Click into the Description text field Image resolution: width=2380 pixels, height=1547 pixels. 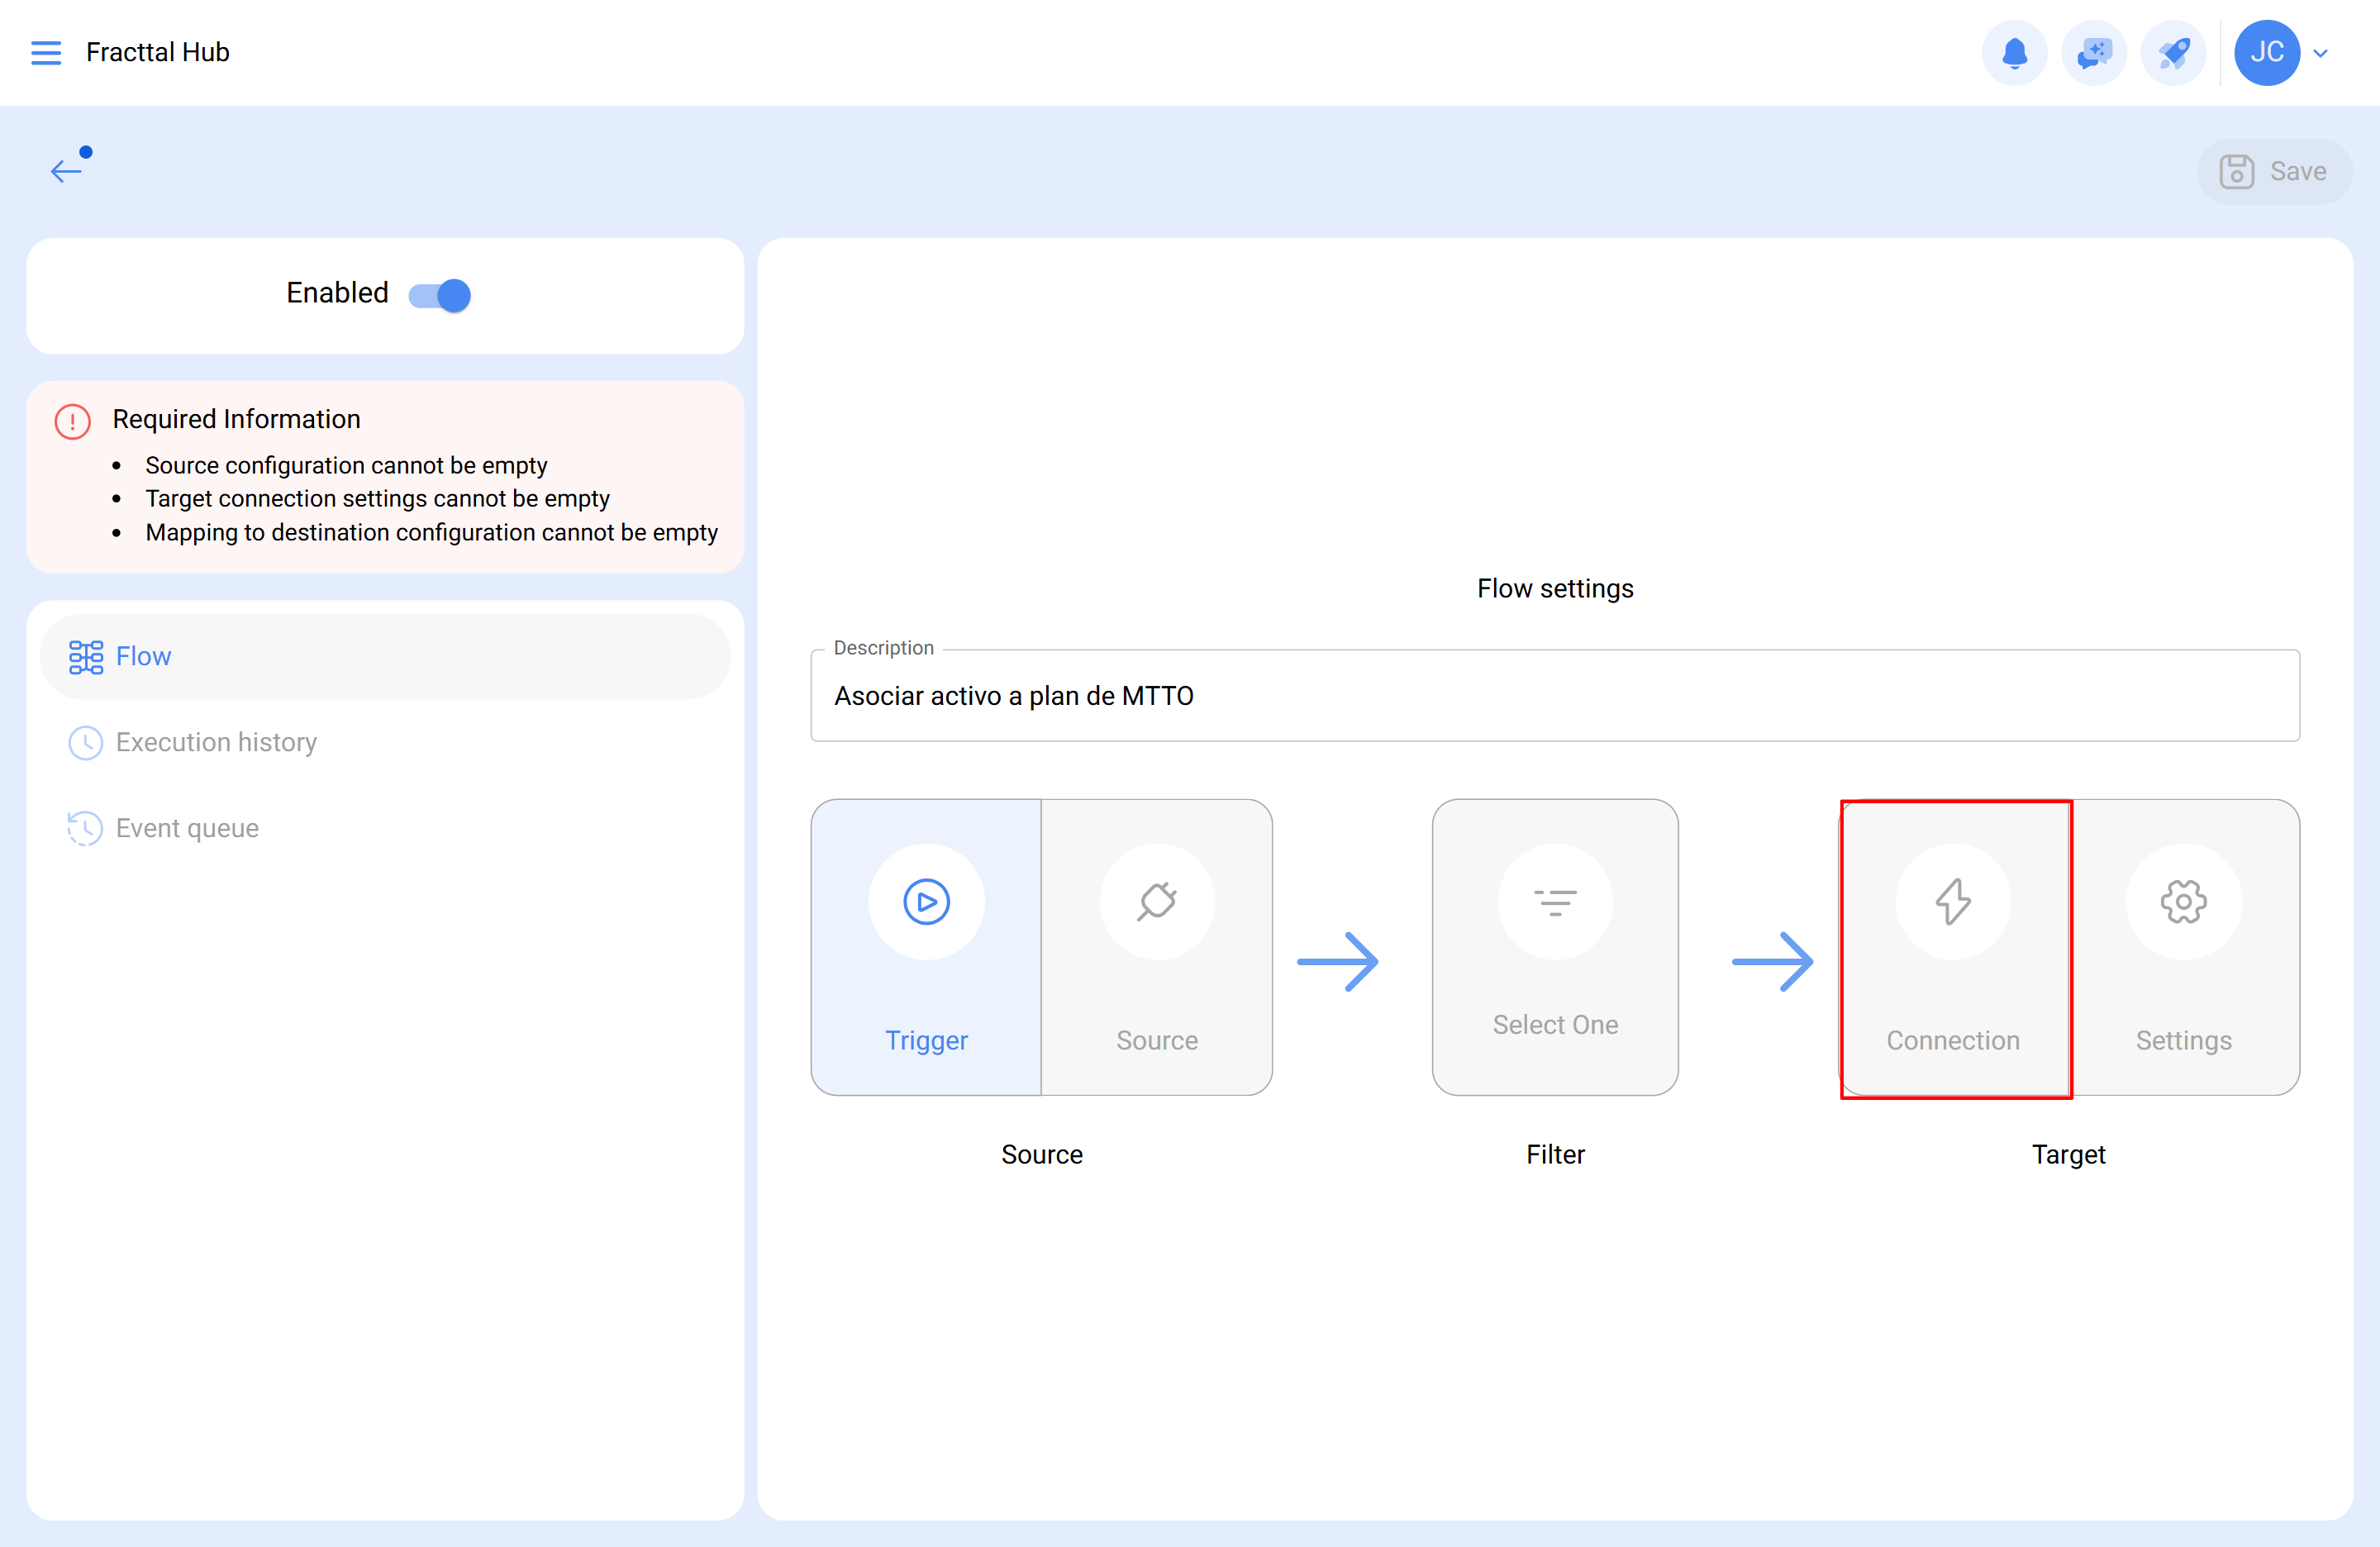[1554, 696]
